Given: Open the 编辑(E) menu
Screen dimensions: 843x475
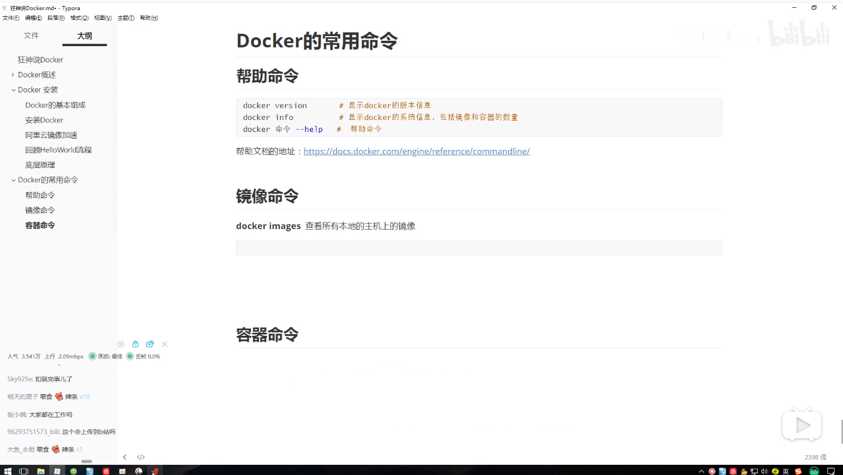Looking at the screenshot, I should tap(34, 18).
